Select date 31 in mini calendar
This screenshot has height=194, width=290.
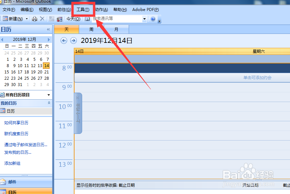[20, 84]
